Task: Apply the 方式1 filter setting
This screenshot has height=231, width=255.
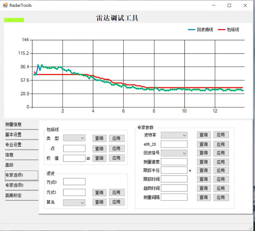Action: tap(117, 192)
